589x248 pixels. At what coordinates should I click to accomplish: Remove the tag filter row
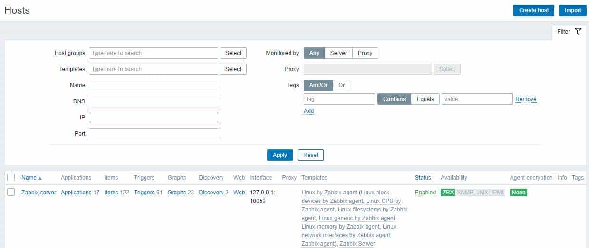pos(526,99)
